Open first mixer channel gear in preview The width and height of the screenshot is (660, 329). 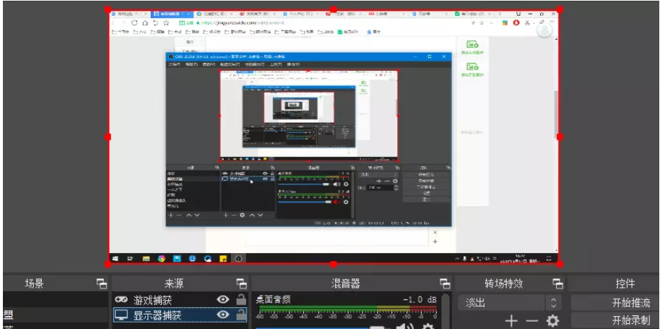pyautogui.click(x=346, y=184)
